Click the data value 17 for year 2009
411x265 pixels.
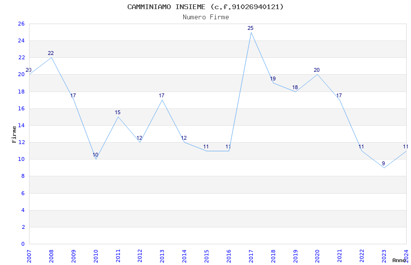[x=73, y=95]
